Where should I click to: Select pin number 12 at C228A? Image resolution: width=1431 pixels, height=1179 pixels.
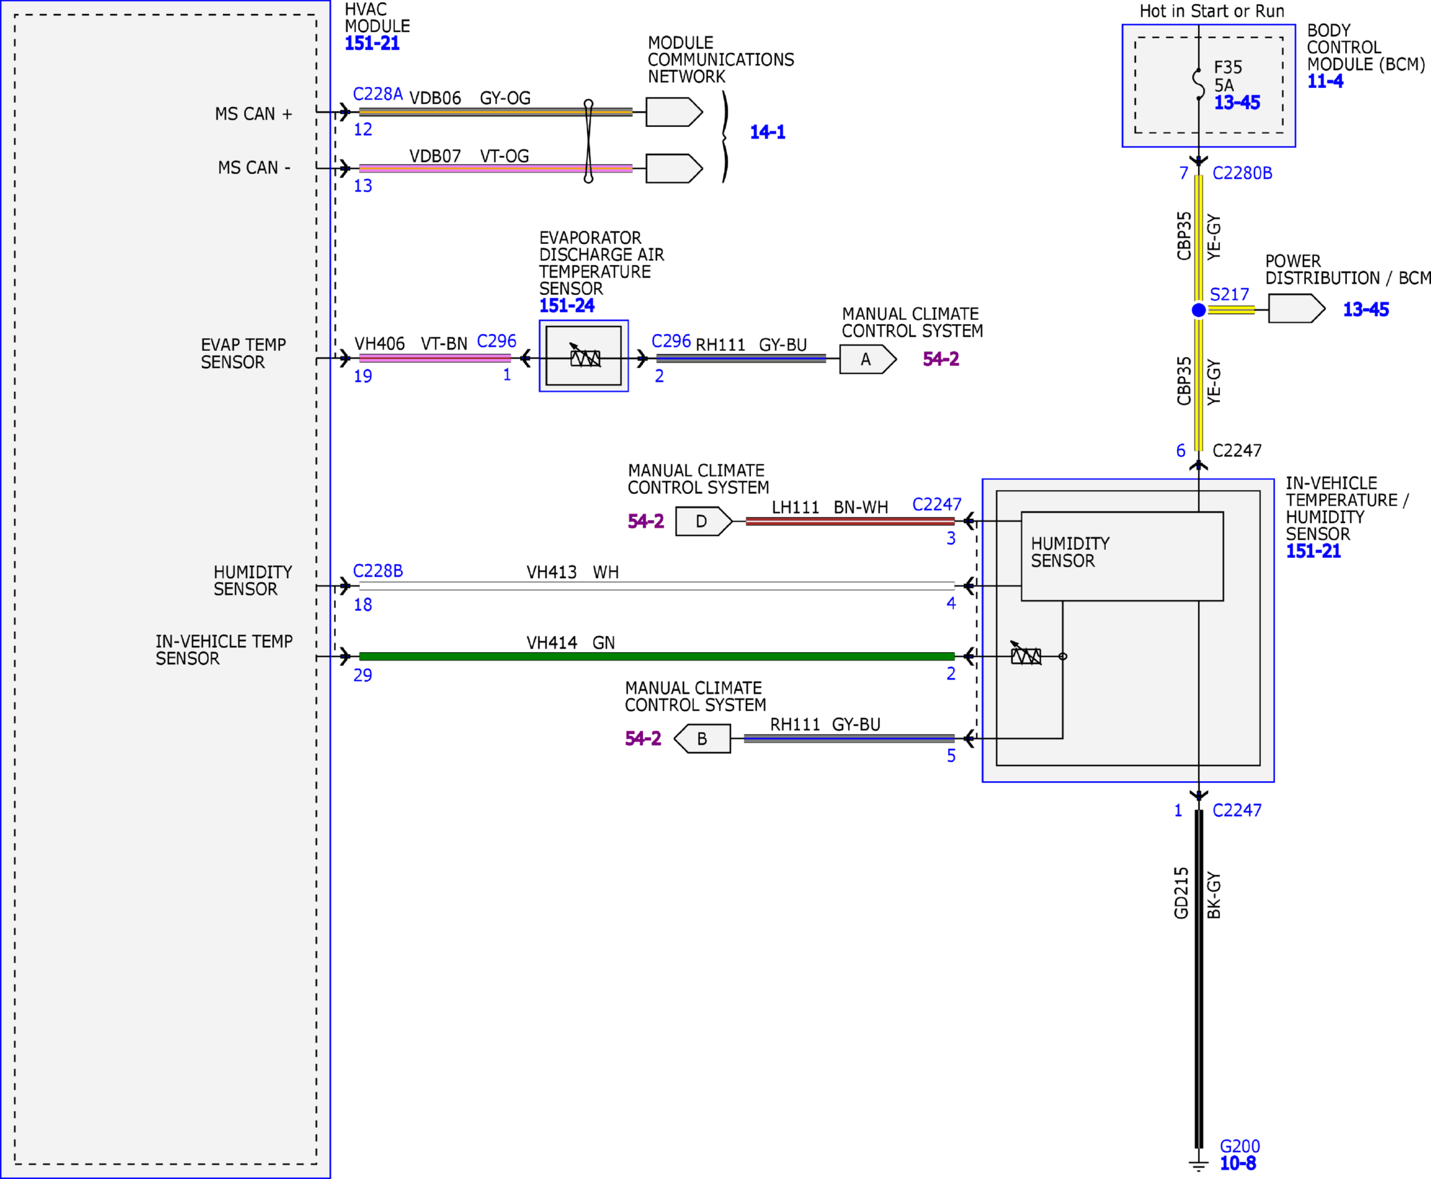[363, 130]
